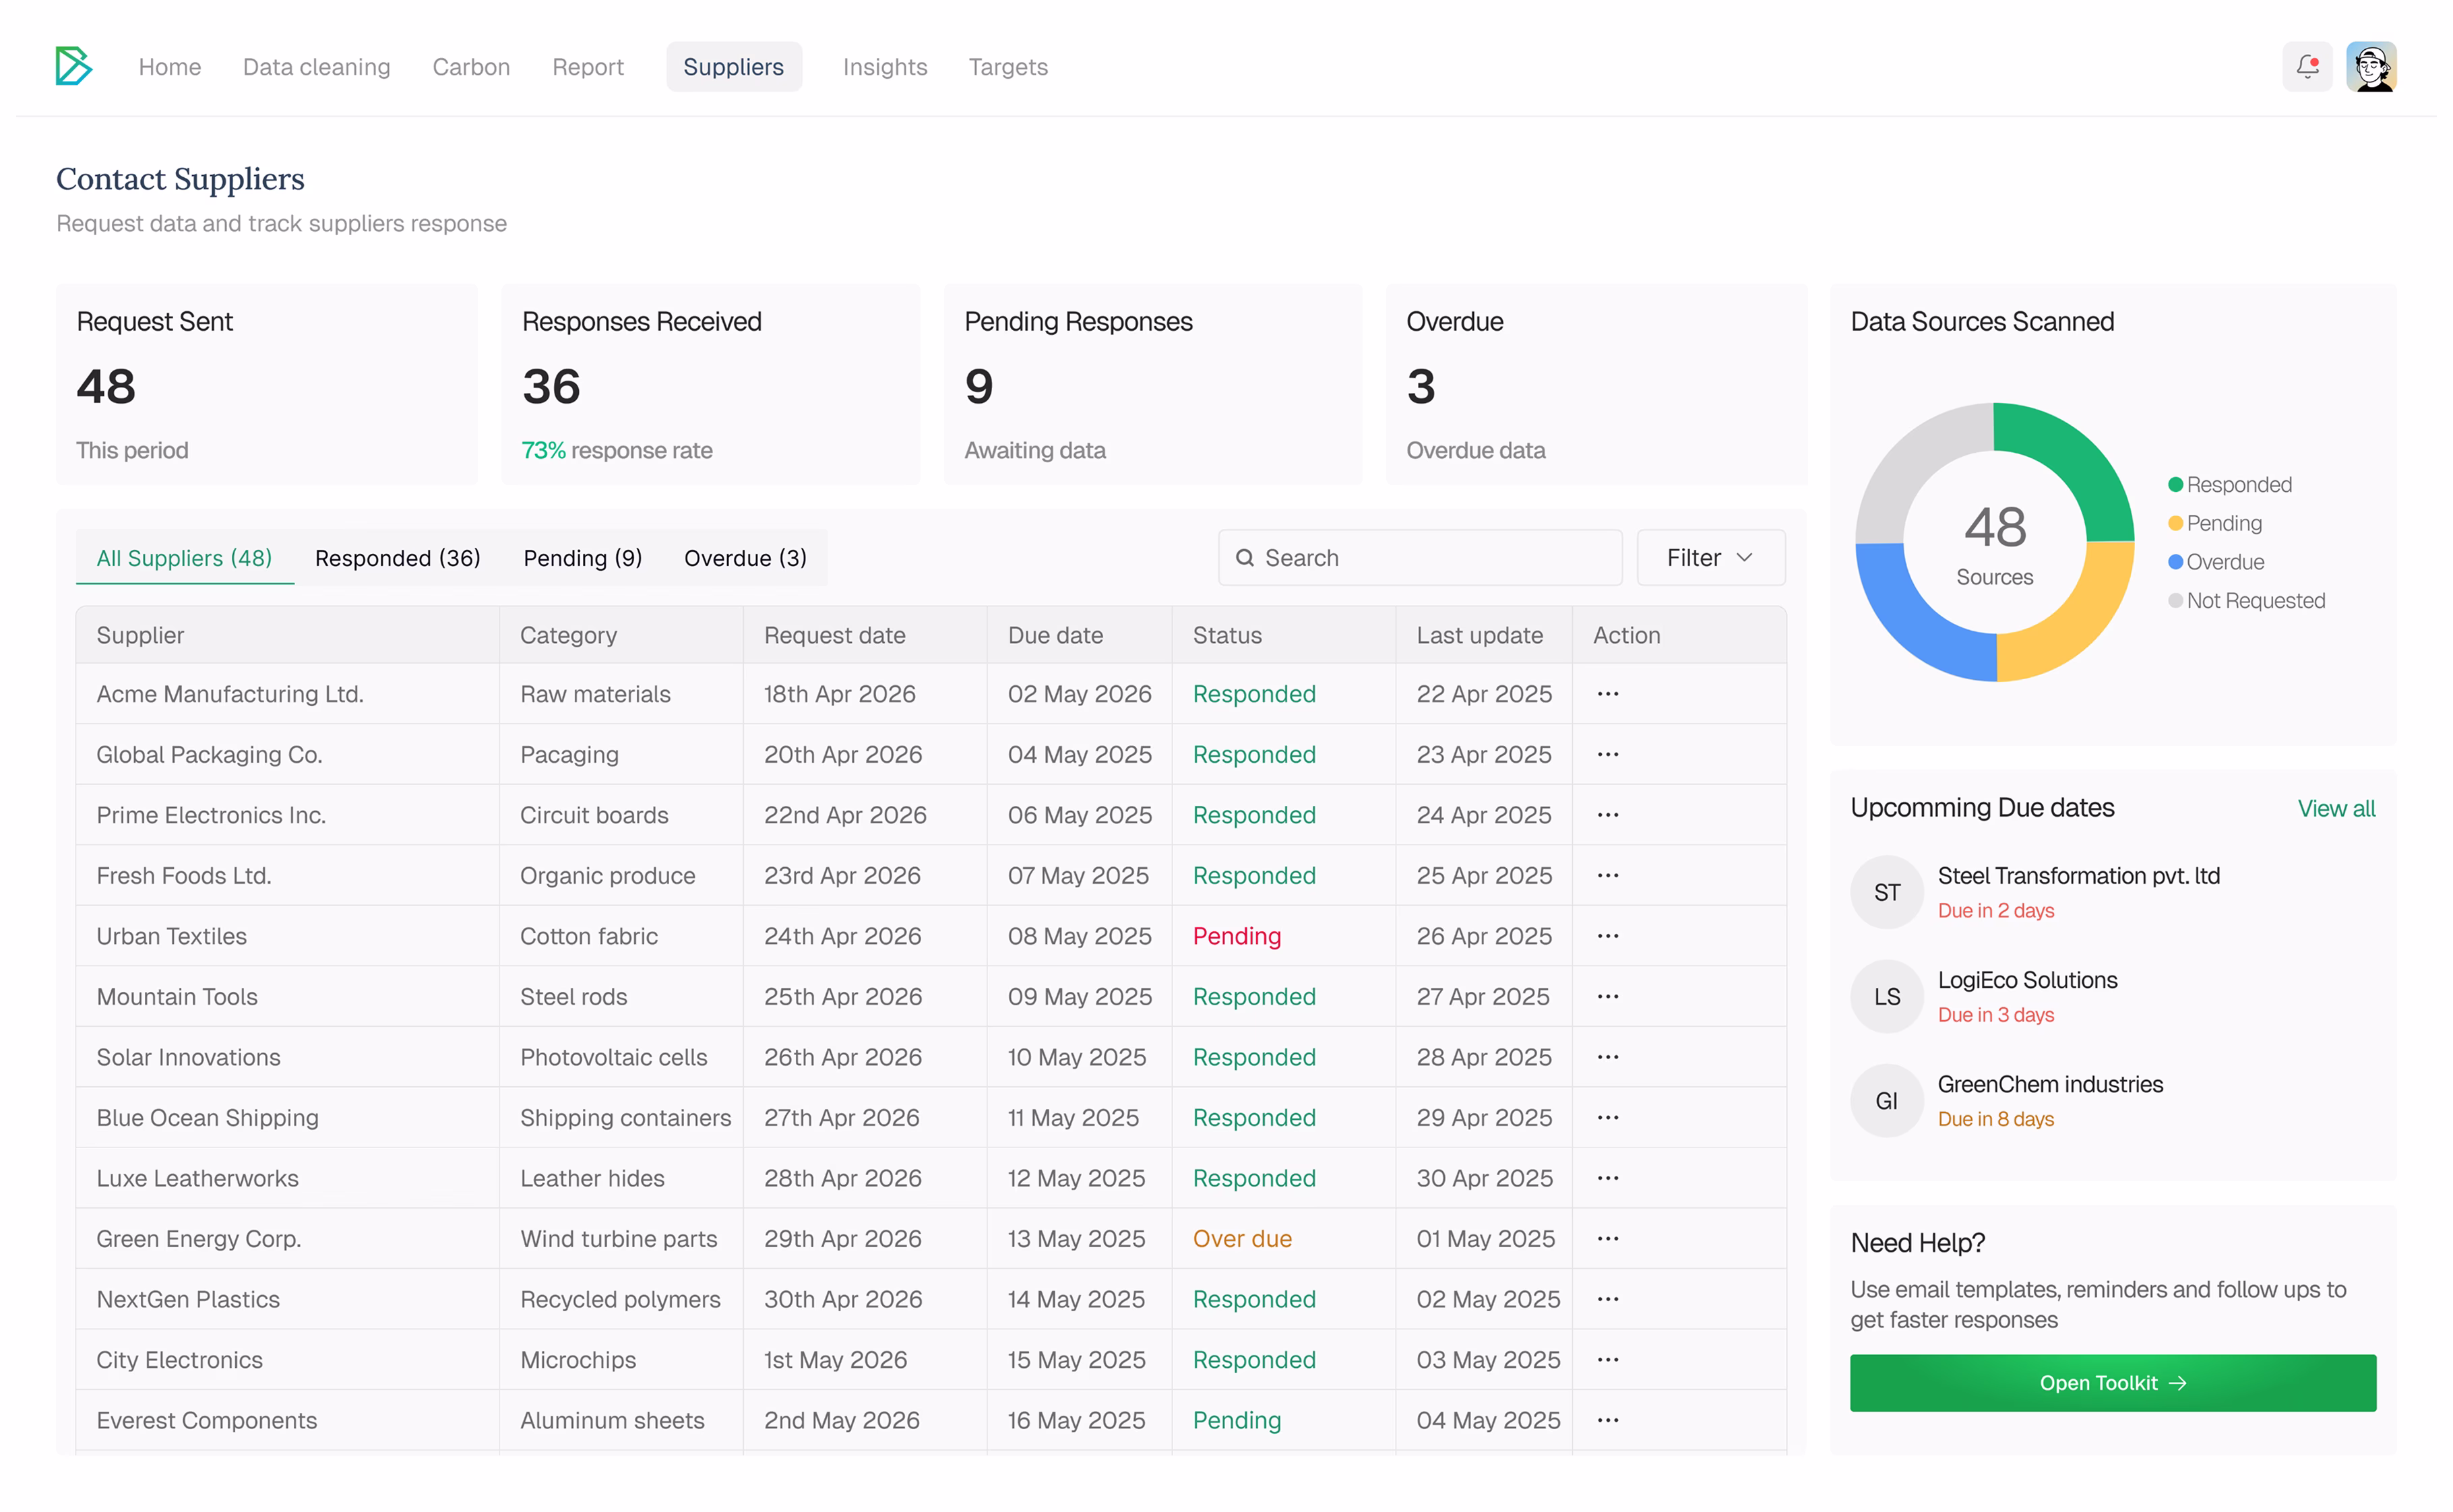Screen dimensions: 2453x1512
Task: Click the Request Sent summary card
Action: (x=266, y=384)
